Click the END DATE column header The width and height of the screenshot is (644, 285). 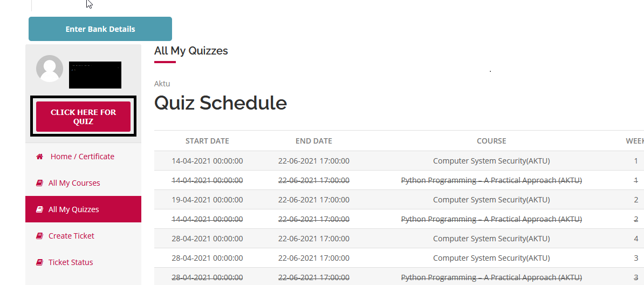pos(314,141)
